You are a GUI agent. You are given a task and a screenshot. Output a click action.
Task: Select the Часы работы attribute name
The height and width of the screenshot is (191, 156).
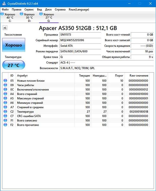point(26,85)
